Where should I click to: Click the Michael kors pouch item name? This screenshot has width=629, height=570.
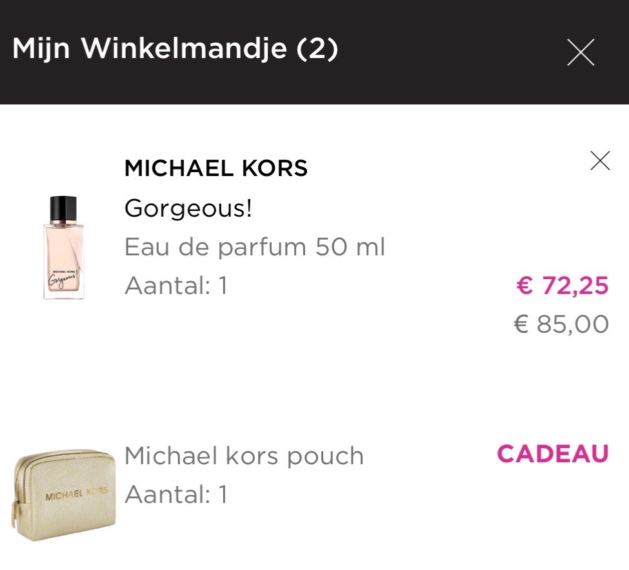point(243,455)
